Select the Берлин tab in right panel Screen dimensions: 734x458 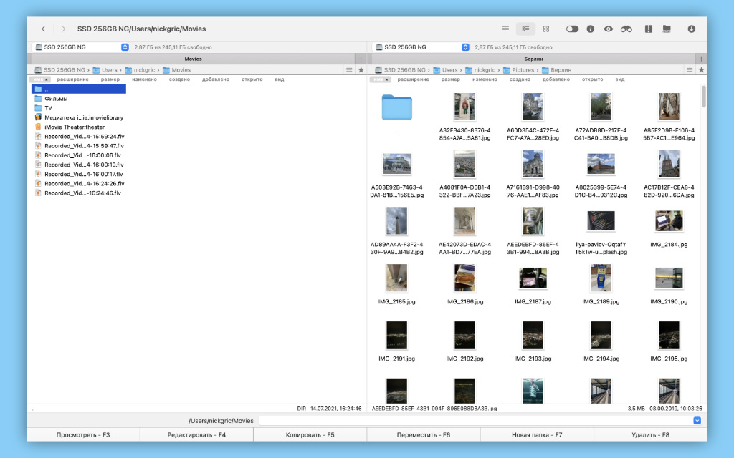click(532, 59)
